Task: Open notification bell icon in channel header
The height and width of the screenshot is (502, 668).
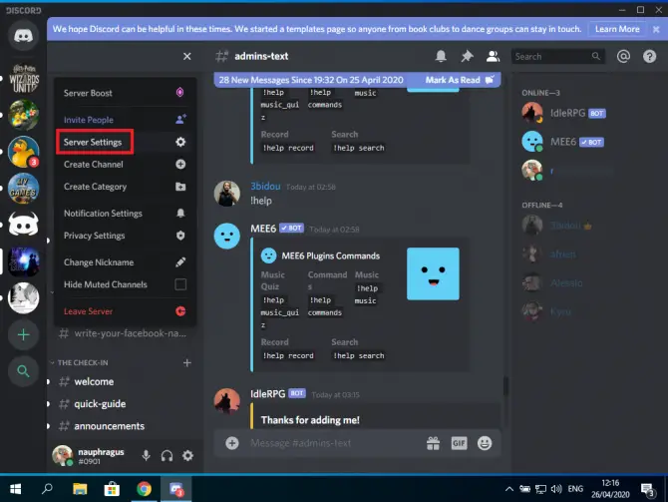Action: 441,56
